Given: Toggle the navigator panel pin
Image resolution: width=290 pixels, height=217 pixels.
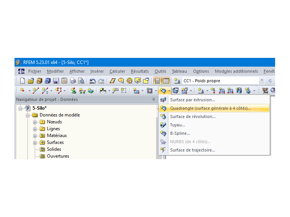Looking at the screenshot, I should point(153,99).
